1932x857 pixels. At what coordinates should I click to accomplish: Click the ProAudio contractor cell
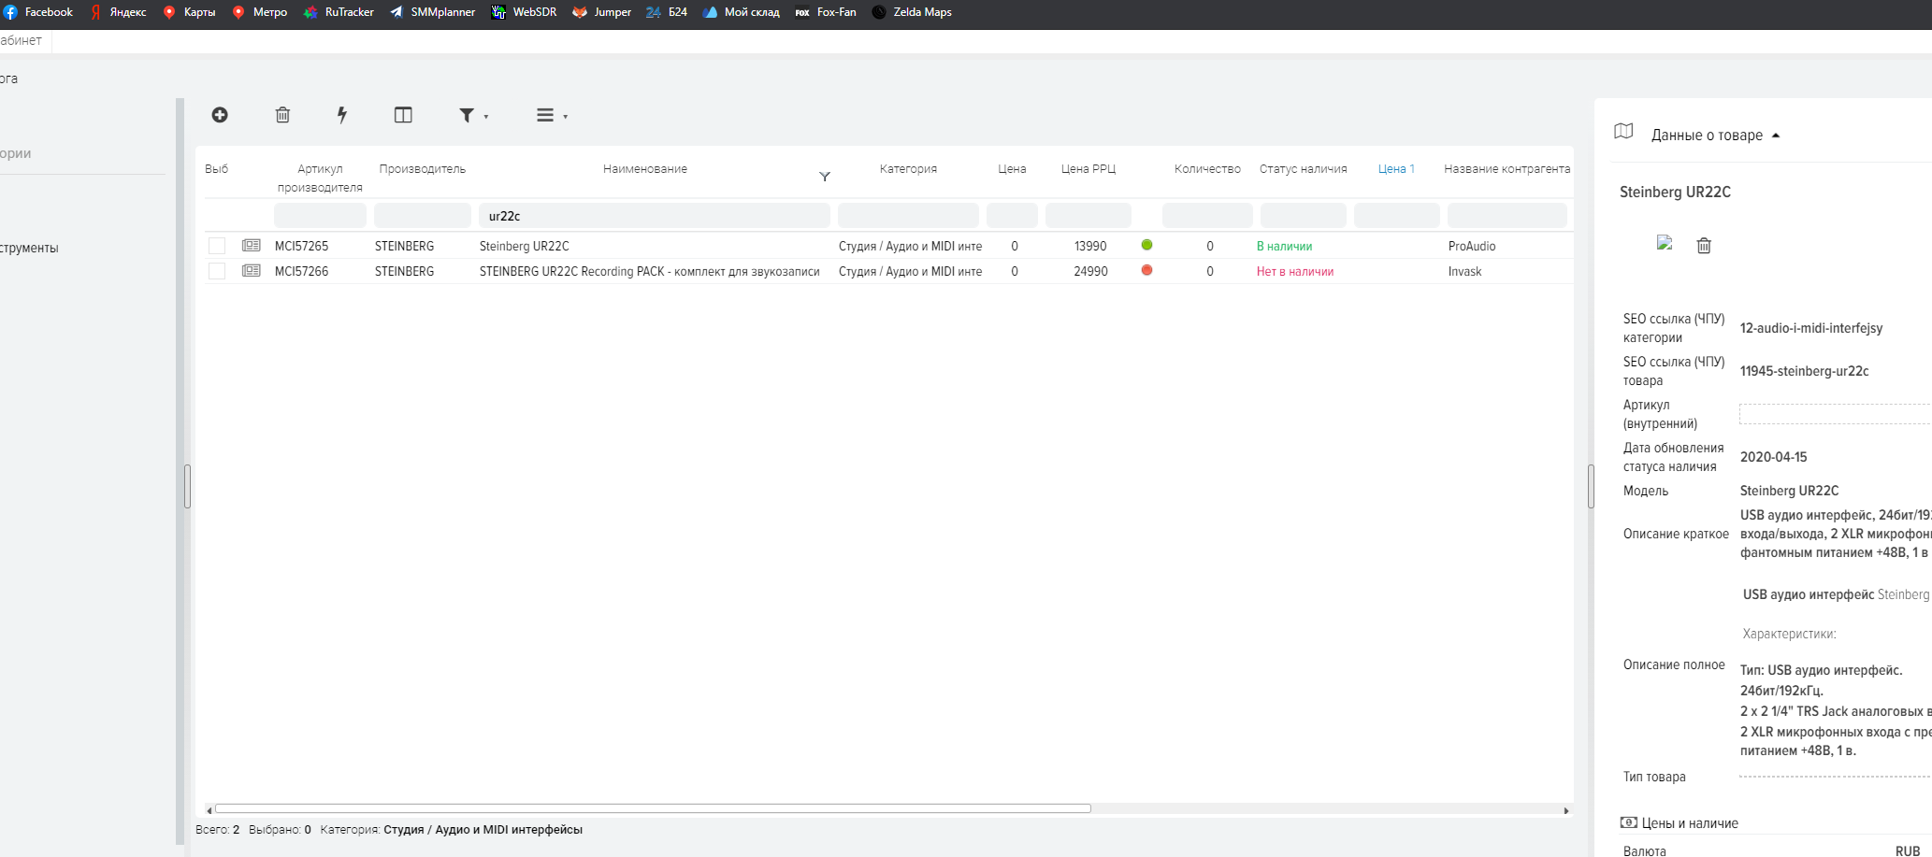click(1472, 246)
